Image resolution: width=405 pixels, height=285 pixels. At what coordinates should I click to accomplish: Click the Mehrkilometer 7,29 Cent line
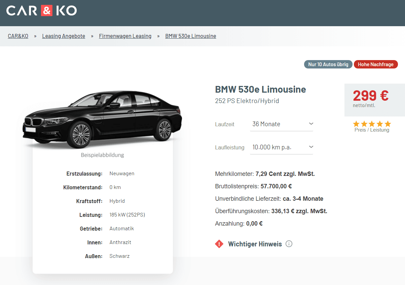[265, 174]
